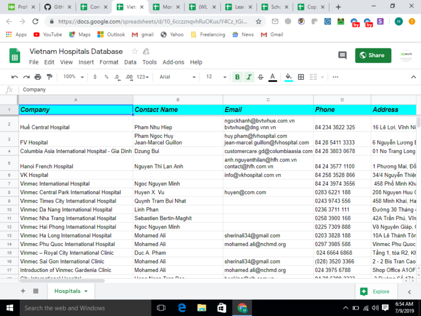Reload the page in Chrome

(35, 21)
